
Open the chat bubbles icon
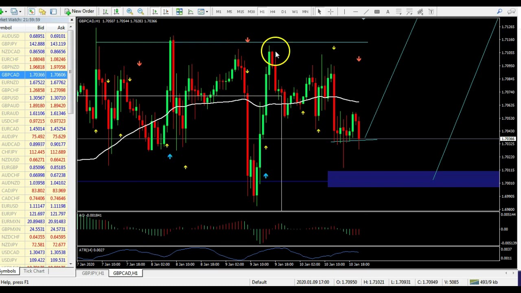512,11
